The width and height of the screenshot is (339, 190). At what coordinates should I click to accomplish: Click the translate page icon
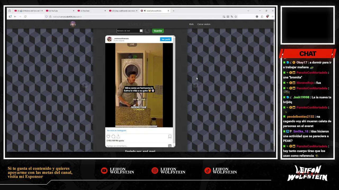[232, 17]
